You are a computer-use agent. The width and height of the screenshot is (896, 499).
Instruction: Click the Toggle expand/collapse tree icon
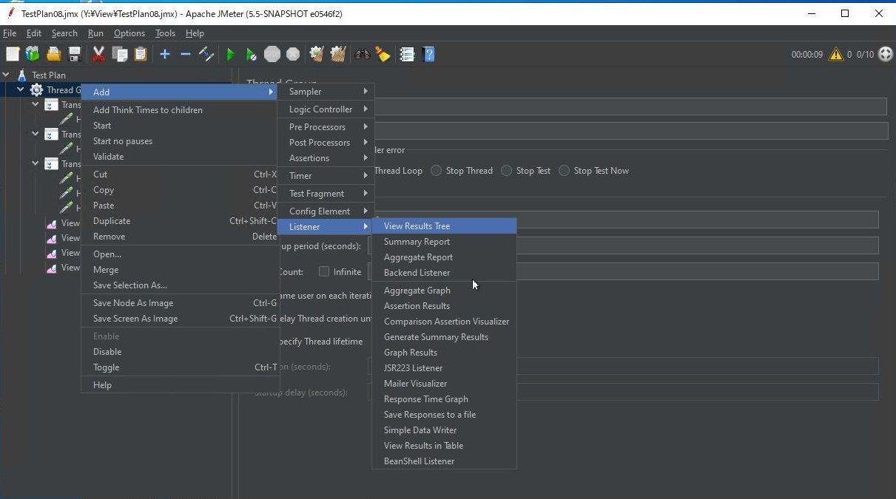point(206,54)
